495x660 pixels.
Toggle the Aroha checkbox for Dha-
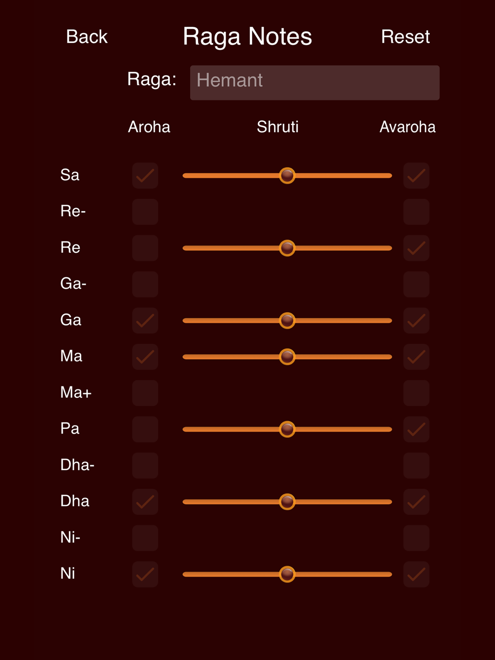145,466
